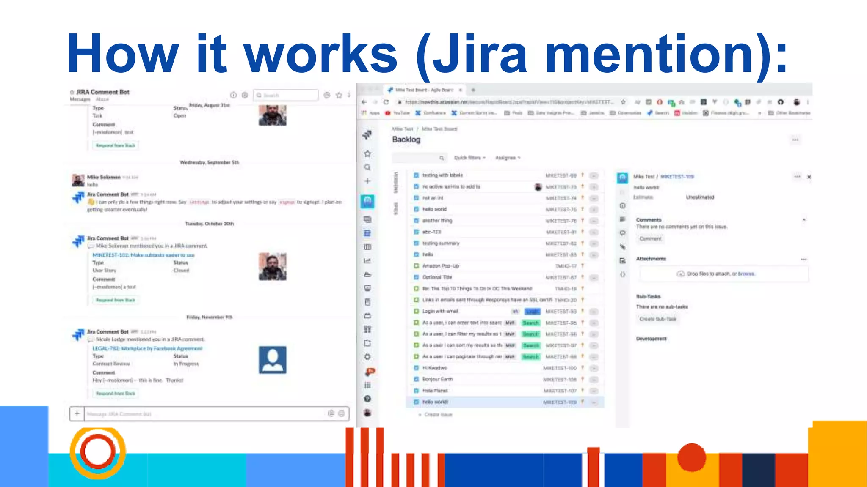Screen dimensions: 867x487
Task: Close the MIKETEST-109 issue detail panel
Action: point(809,177)
